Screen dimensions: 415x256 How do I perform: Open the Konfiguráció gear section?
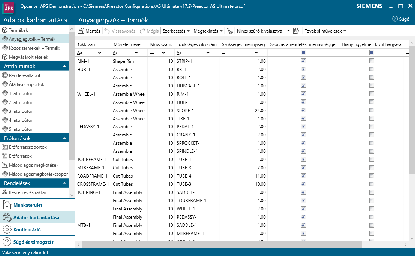coord(27,230)
